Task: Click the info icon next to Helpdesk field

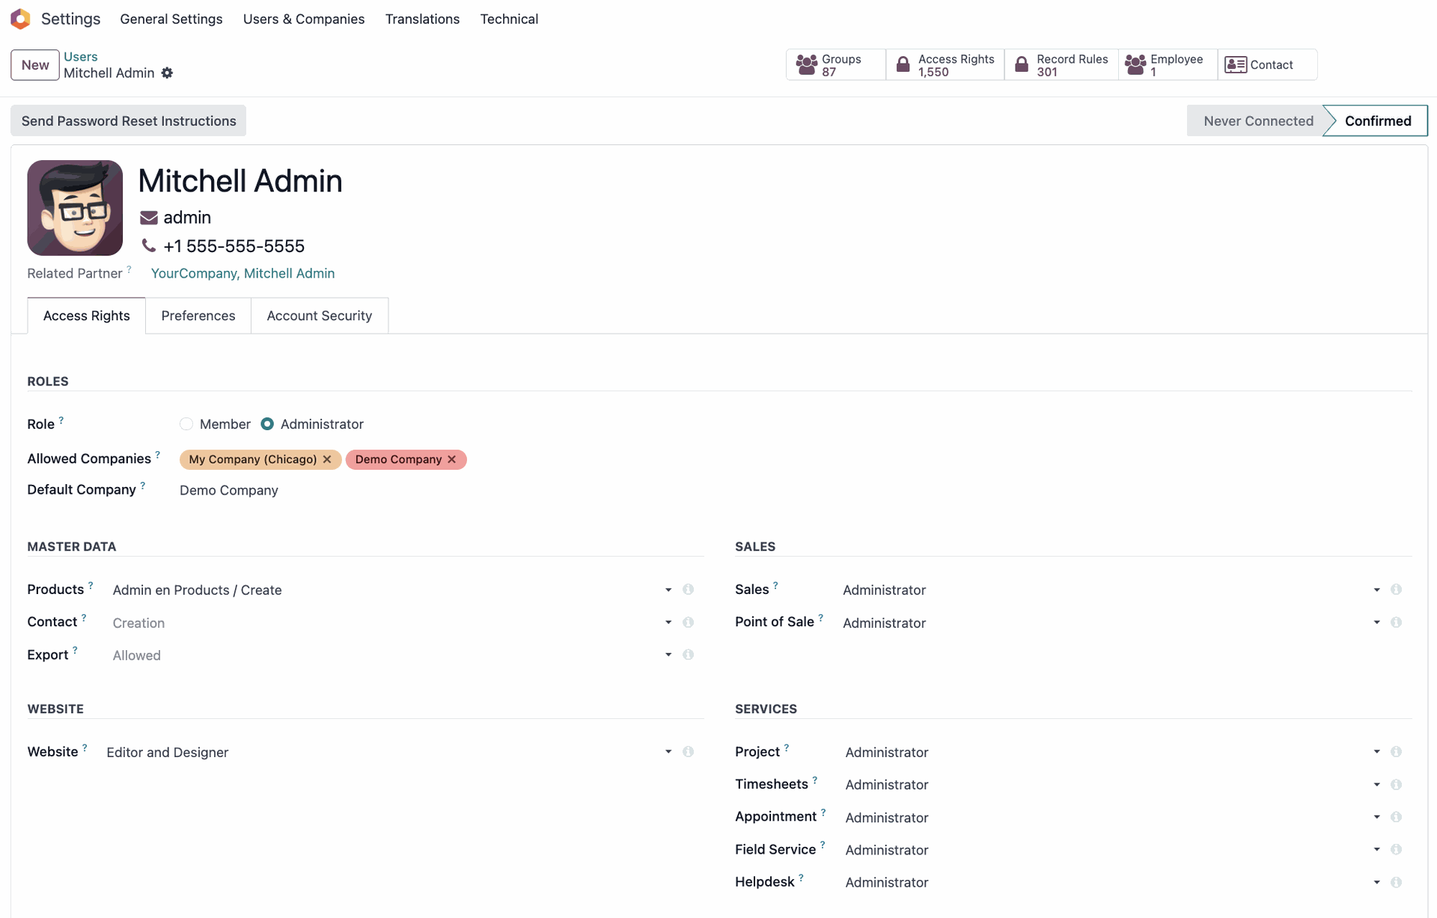Action: 1396,882
